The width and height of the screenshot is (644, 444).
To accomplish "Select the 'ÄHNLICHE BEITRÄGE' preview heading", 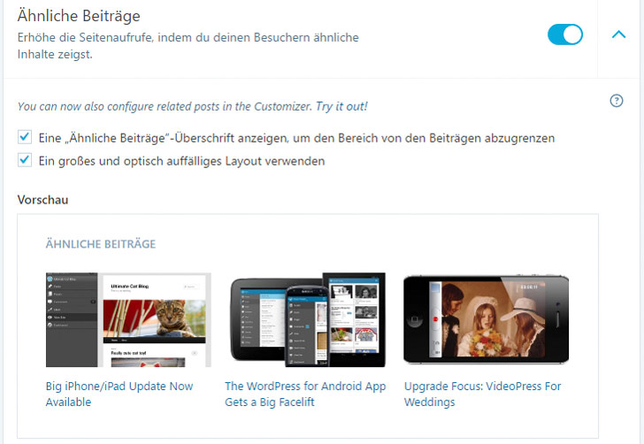I will (x=101, y=244).
